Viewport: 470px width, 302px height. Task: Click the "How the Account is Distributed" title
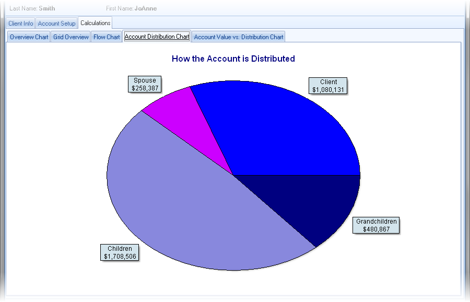click(233, 59)
